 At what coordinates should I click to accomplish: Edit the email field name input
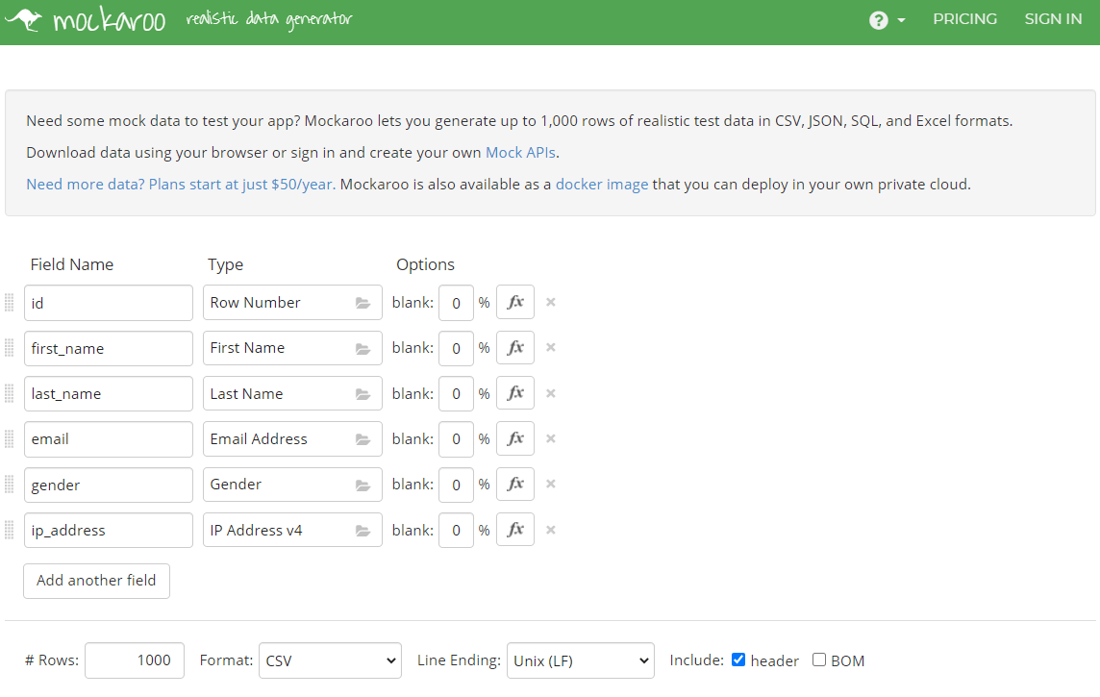click(109, 439)
